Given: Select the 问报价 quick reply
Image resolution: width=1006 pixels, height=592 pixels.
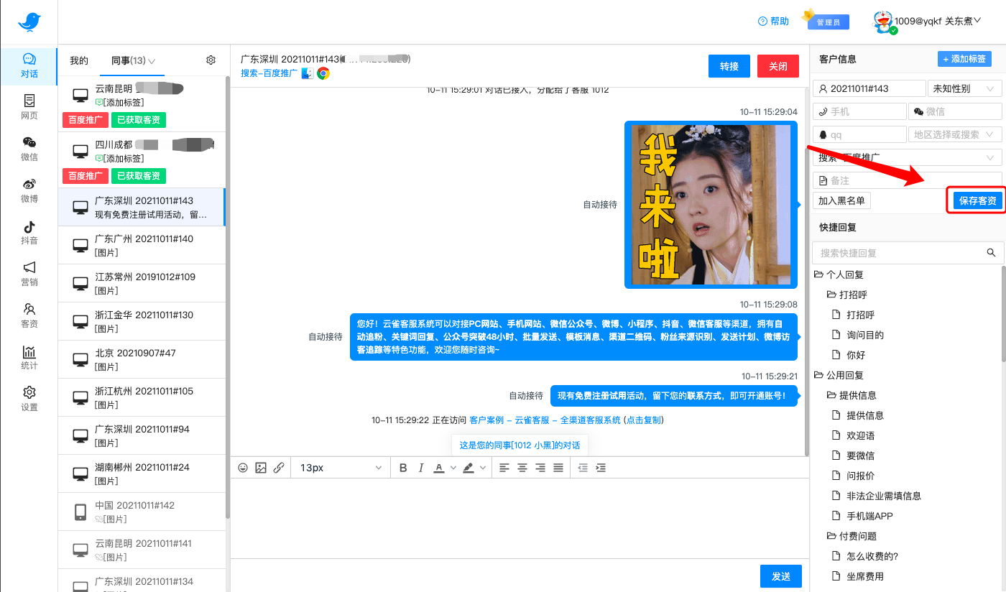Looking at the screenshot, I should 860,476.
